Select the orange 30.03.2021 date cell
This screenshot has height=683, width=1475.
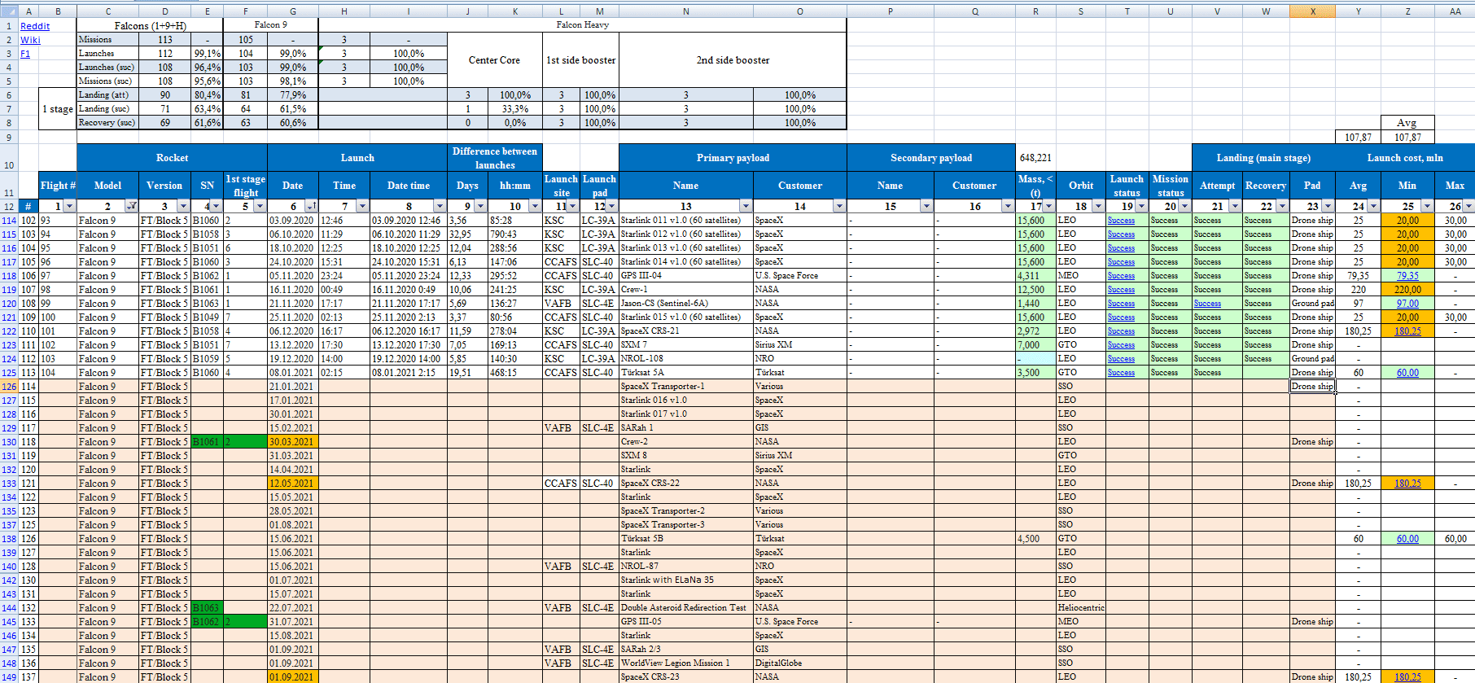tap(292, 442)
